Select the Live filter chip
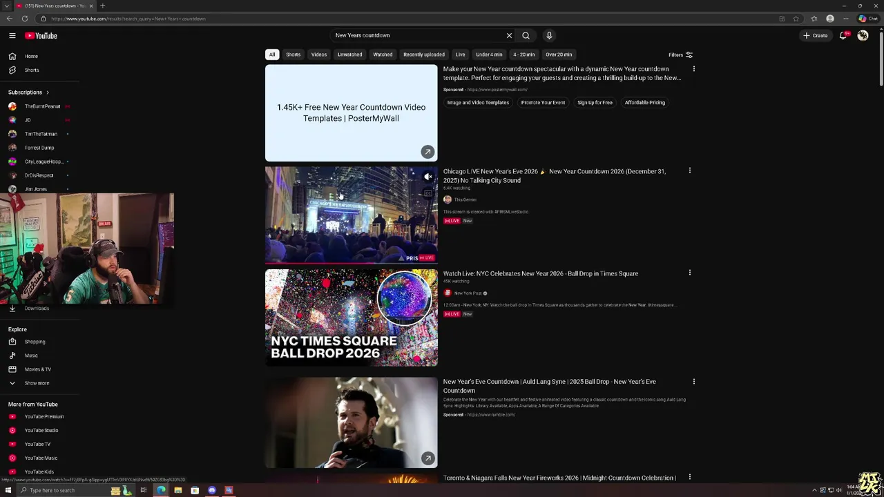The image size is (884, 497). click(460, 55)
